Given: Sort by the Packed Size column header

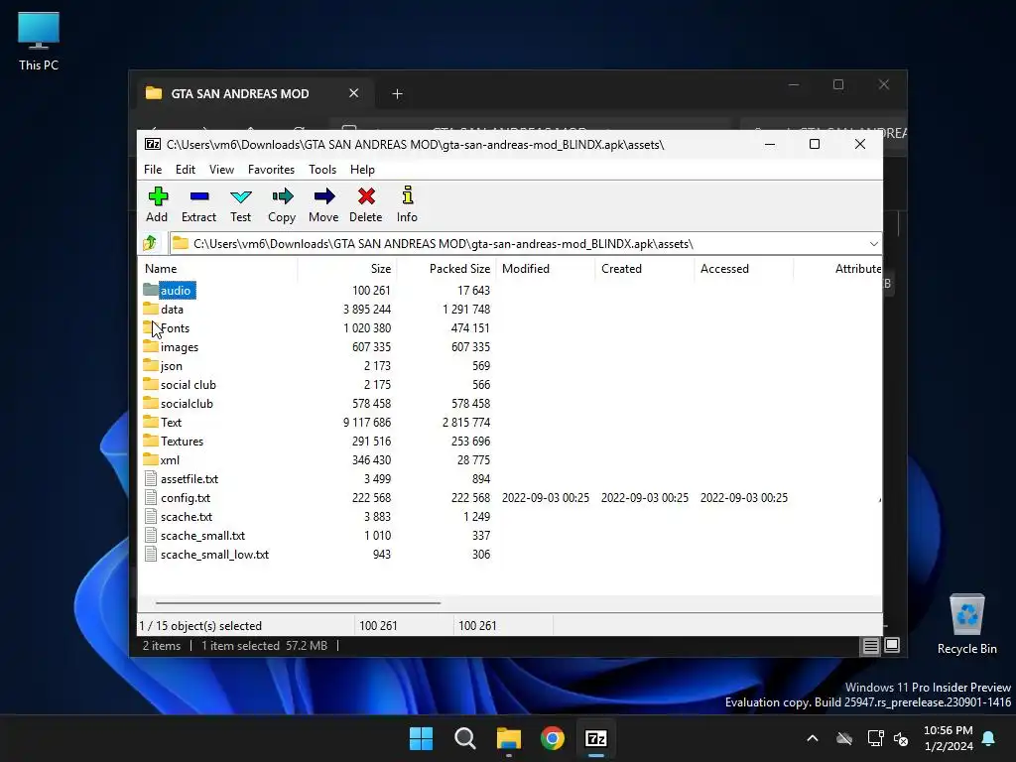Looking at the screenshot, I should click(x=446, y=268).
